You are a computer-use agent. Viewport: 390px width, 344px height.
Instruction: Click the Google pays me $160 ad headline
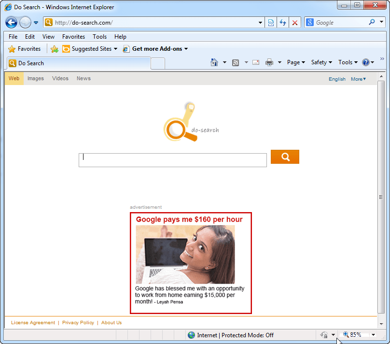click(189, 219)
